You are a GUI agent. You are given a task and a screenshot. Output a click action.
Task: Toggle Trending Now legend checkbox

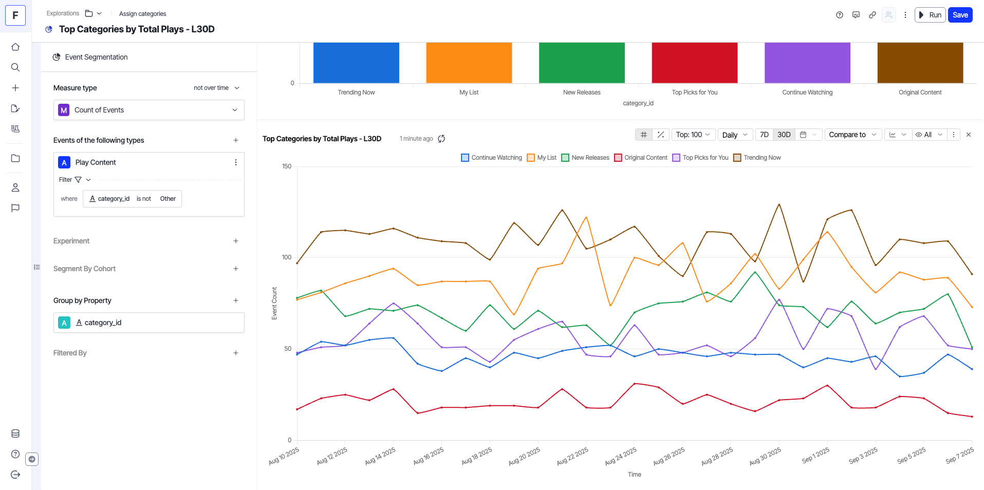[x=737, y=158]
